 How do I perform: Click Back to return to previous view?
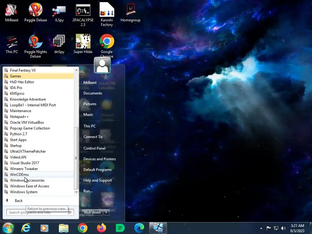(41, 200)
